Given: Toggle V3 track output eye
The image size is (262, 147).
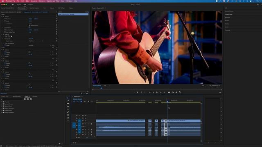Looking at the screenshot, I should [86, 116].
